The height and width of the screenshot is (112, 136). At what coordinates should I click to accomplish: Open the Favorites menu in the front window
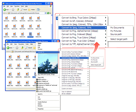[21, 44]
